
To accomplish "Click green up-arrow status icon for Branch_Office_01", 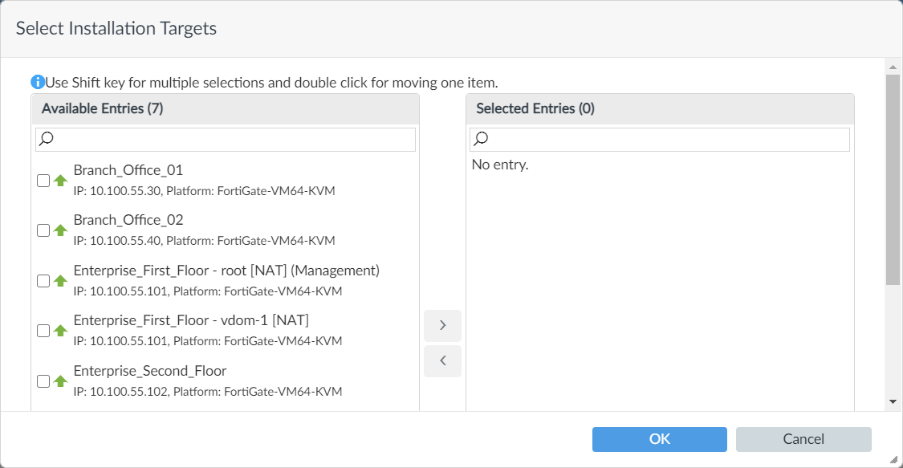I will click(60, 181).
